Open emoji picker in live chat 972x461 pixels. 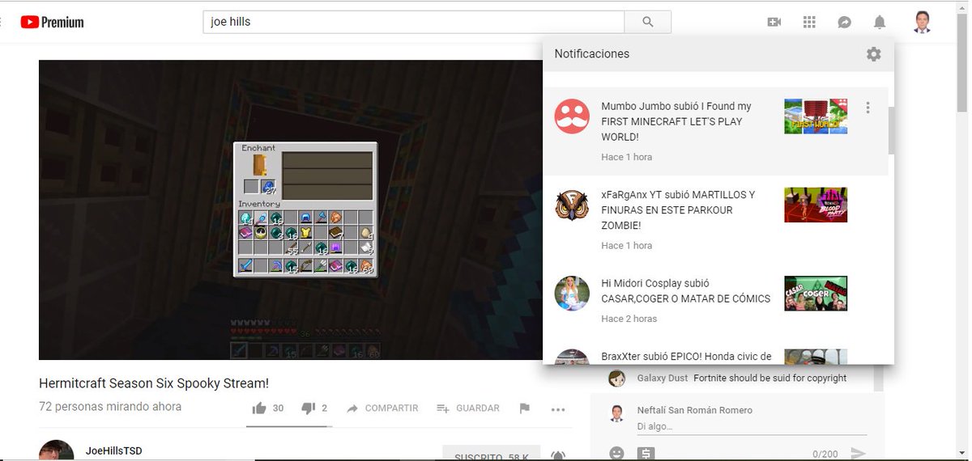point(616,453)
